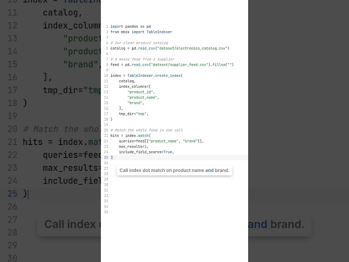
Task: Click small line number 25 in center gutter
Action: 106,158
